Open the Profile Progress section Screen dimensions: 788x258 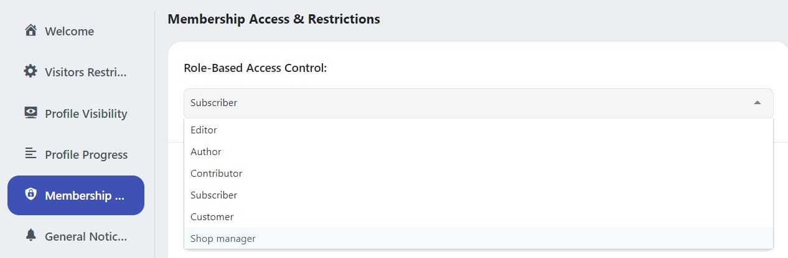click(85, 154)
